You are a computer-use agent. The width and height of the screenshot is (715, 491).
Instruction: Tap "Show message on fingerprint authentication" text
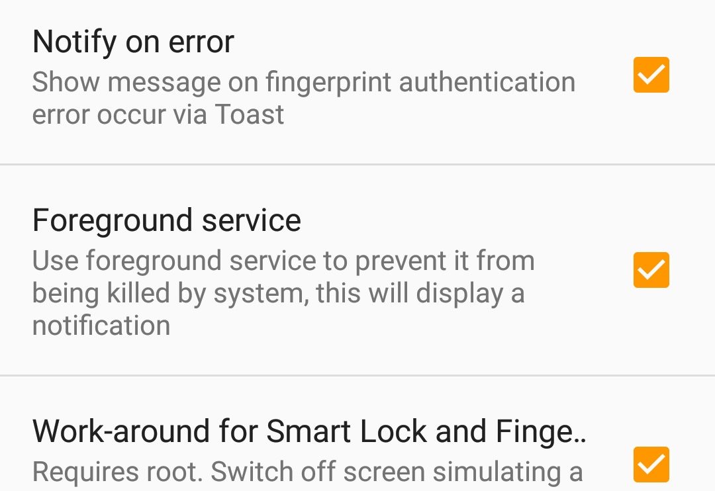coord(304,83)
